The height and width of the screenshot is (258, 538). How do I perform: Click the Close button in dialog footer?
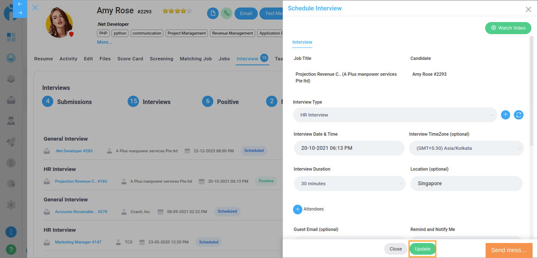point(395,249)
